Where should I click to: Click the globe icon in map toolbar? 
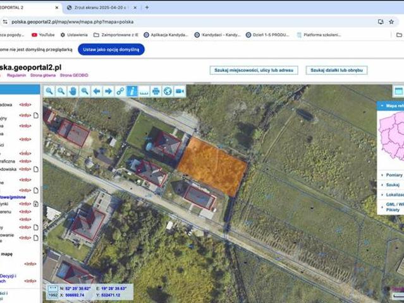168,91
